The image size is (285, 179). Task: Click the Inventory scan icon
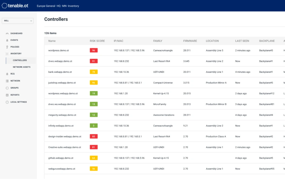click(x=7, y=54)
